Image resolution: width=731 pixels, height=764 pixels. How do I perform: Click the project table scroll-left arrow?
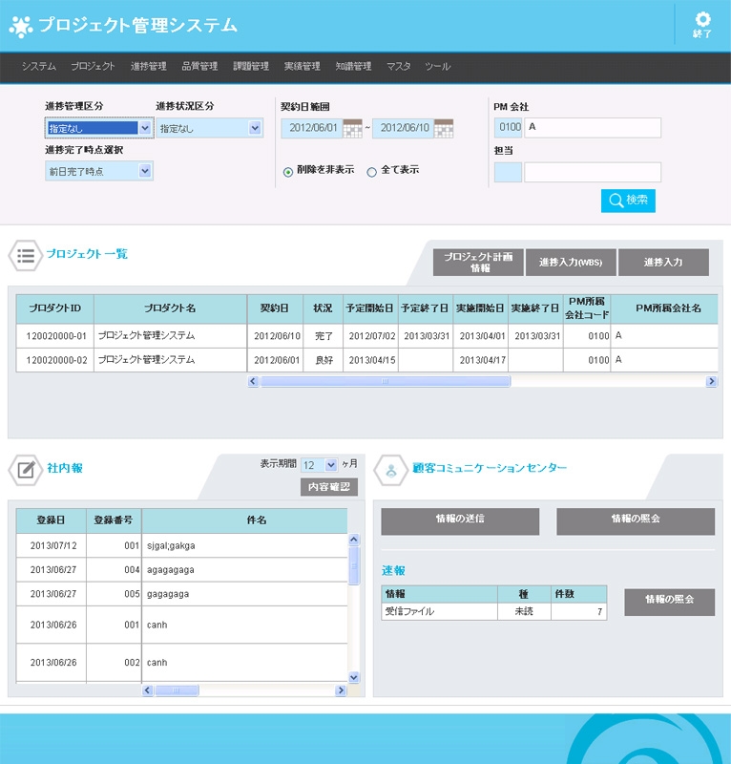click(253, 381)
